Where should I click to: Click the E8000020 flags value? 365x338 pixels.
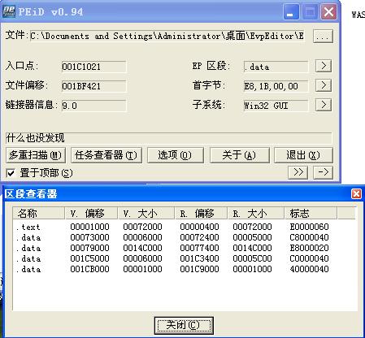coord(309,248)
